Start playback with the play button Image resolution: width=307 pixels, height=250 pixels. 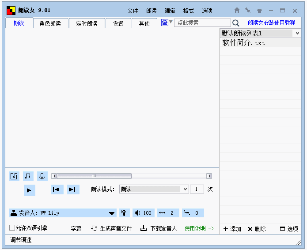pos(29,190)
